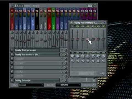Select the black mixer track strip

point(37,19)
